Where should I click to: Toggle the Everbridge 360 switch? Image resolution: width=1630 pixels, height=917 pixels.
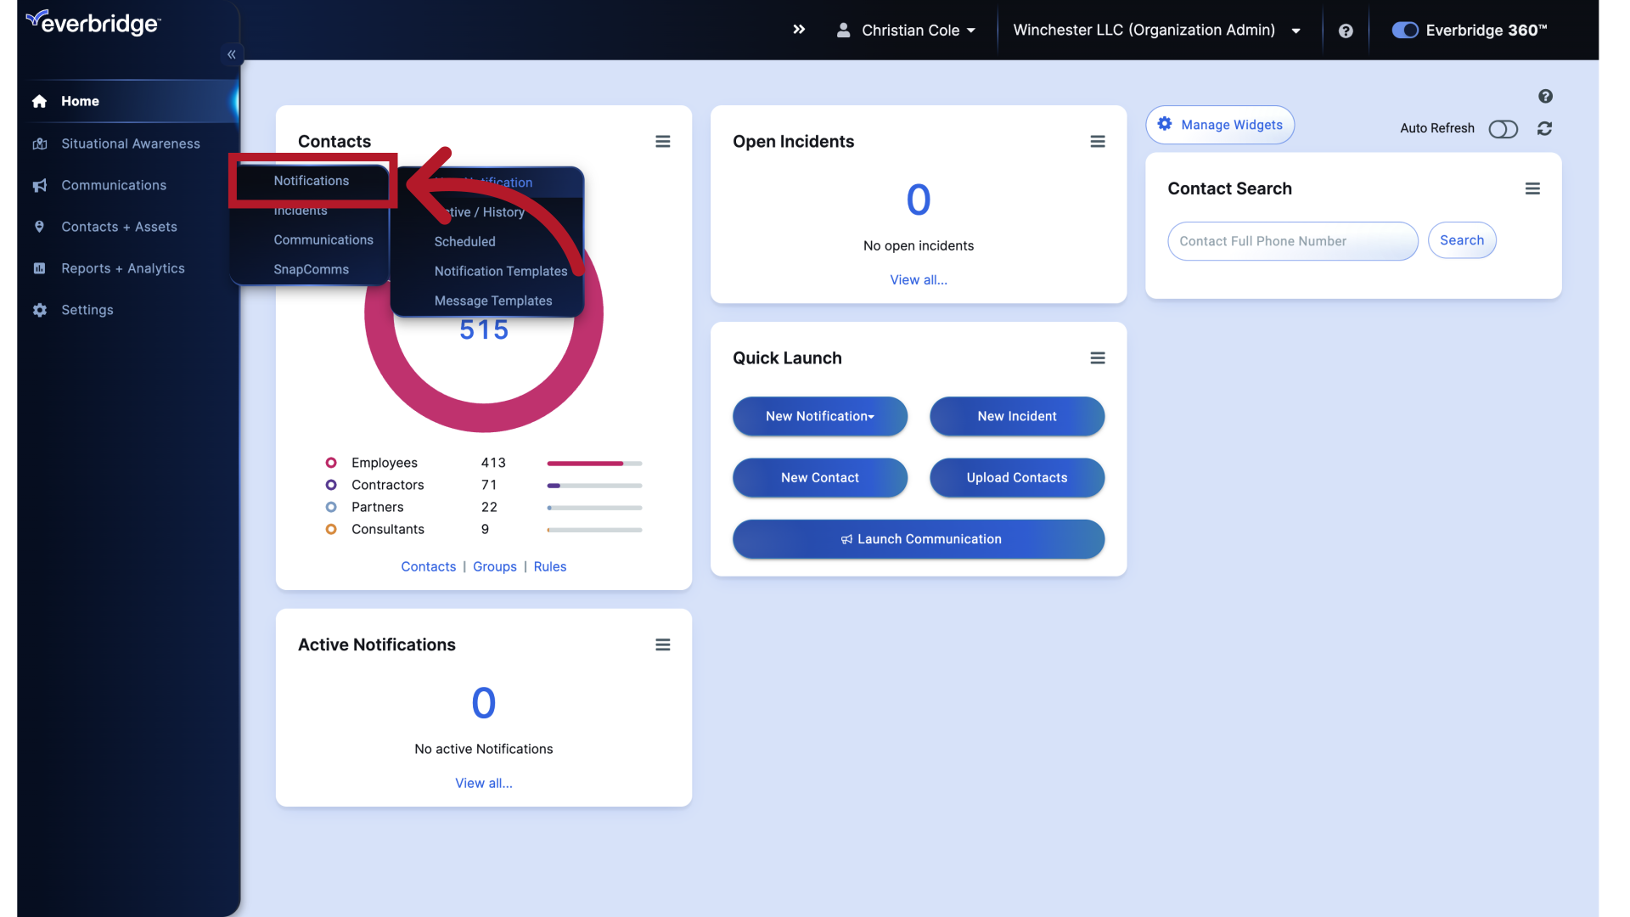coord(1404,30)
